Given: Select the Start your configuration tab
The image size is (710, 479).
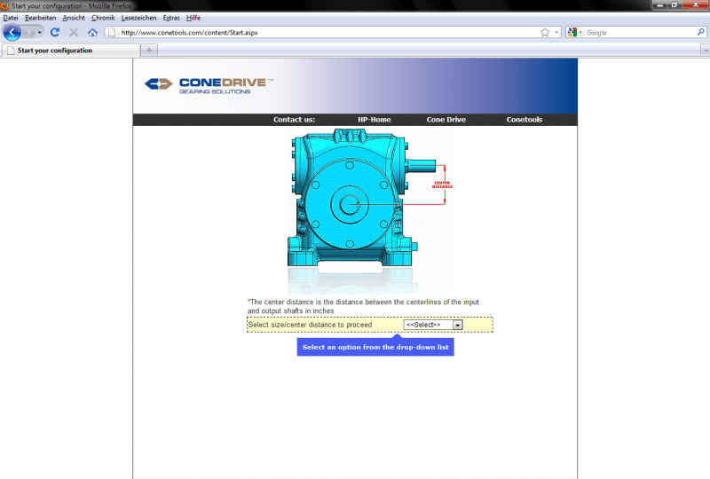Looking at the screenshot, I should [x=70, y=51].
